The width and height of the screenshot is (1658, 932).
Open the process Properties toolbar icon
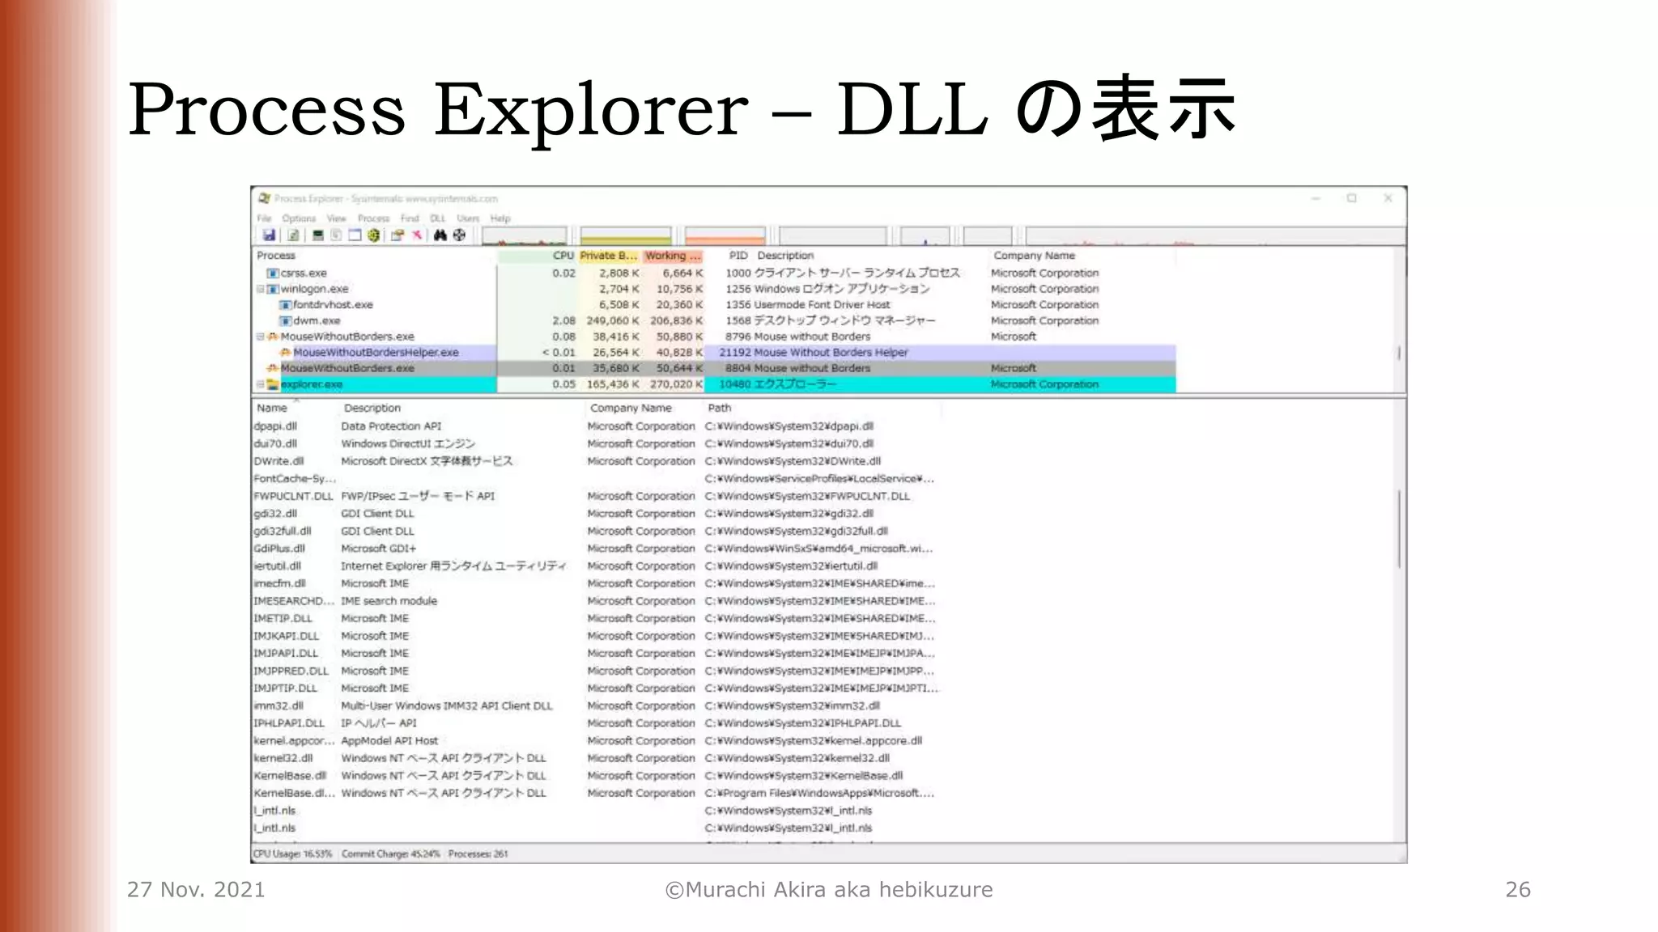tap(397, 235)
